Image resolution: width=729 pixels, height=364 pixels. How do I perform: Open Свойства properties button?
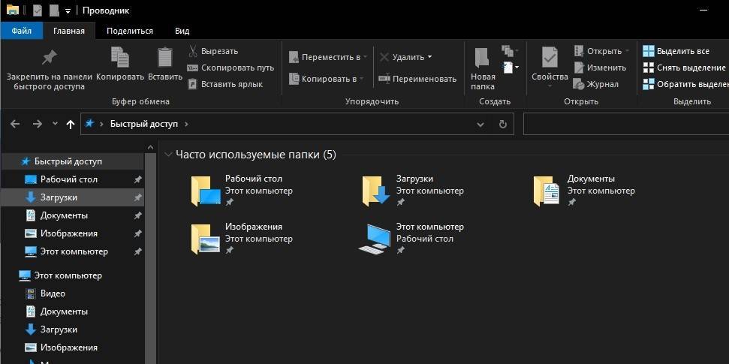[550, 68]
